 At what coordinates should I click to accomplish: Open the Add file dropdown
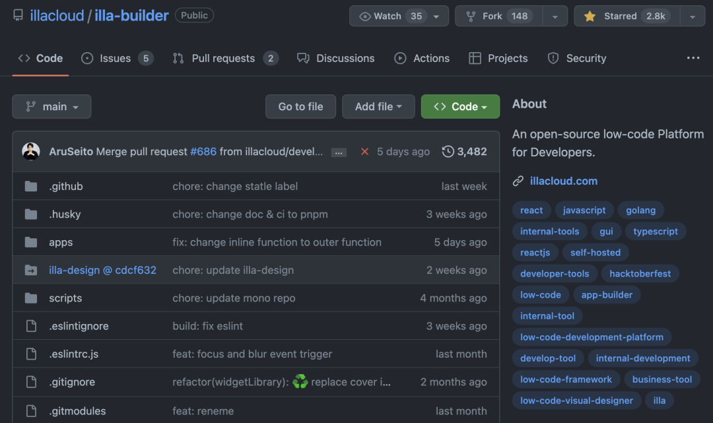pos(378,106)
